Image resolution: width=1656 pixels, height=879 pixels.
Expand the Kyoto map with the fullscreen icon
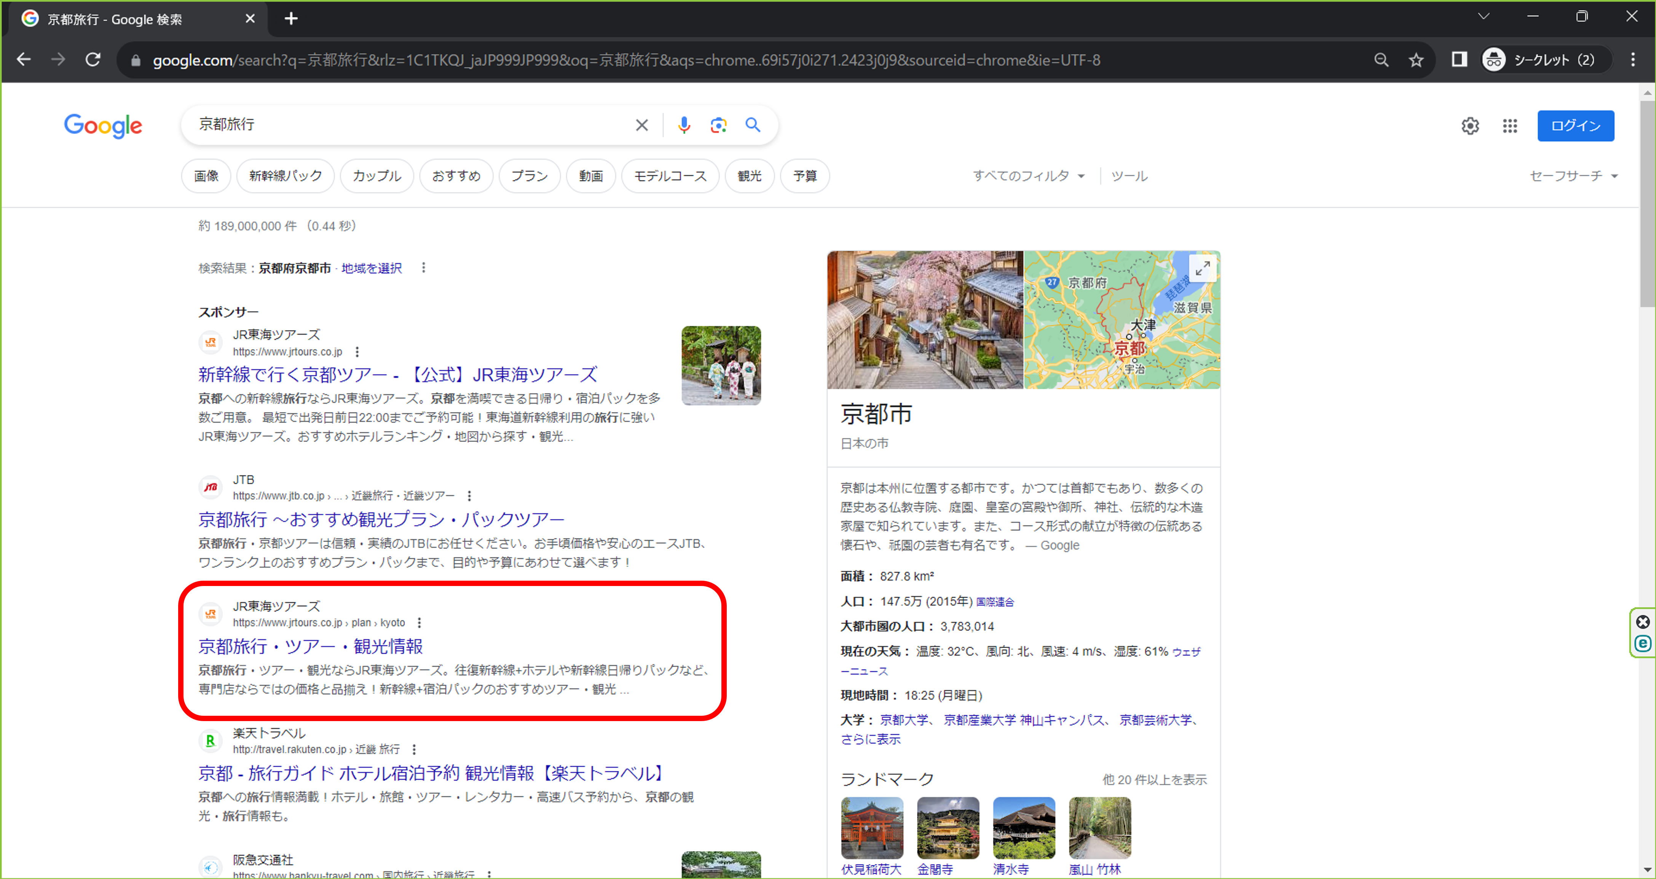point(1203,268)
